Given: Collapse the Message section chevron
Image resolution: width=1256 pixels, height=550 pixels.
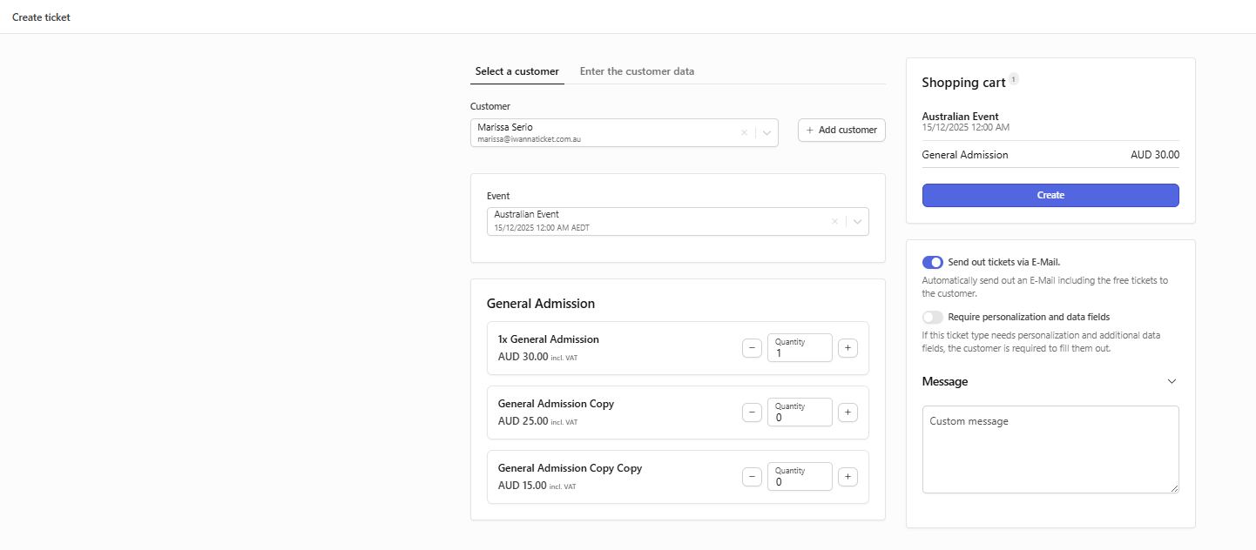Looking at the screenshot, I should (x=1172, y=382).
